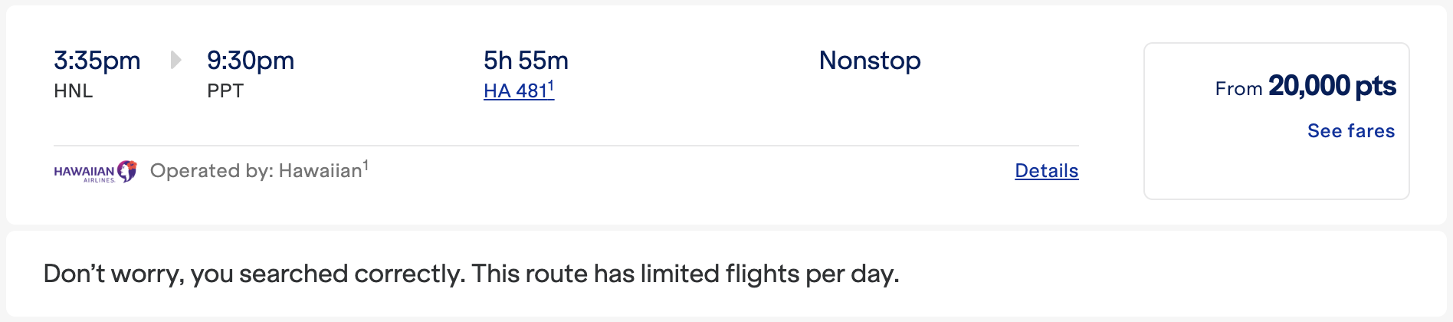Click the Nonstop stops label
This screenshot has width=1453, height=322.
click(870, 61)
